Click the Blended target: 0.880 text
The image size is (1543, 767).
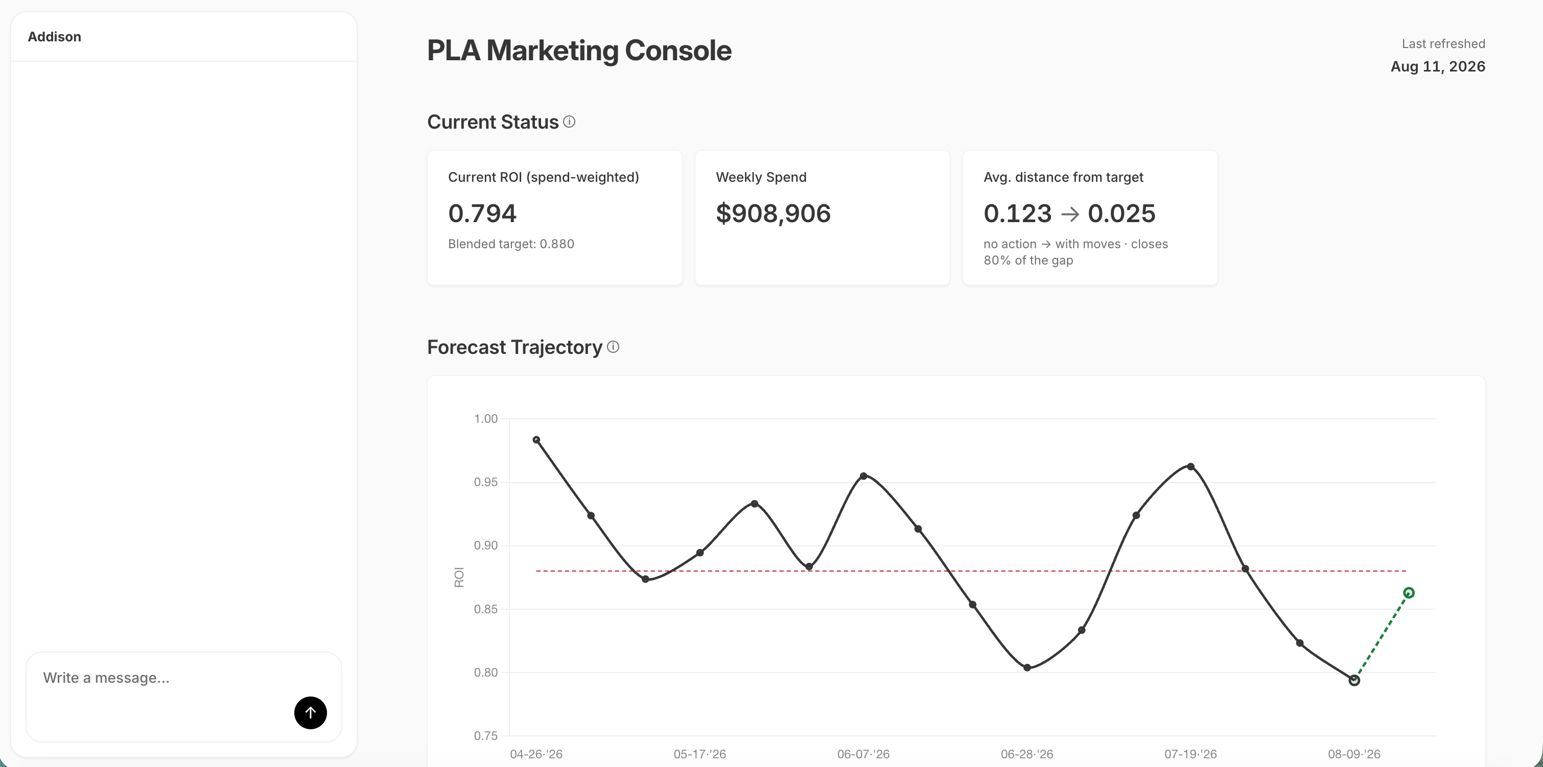511,244
